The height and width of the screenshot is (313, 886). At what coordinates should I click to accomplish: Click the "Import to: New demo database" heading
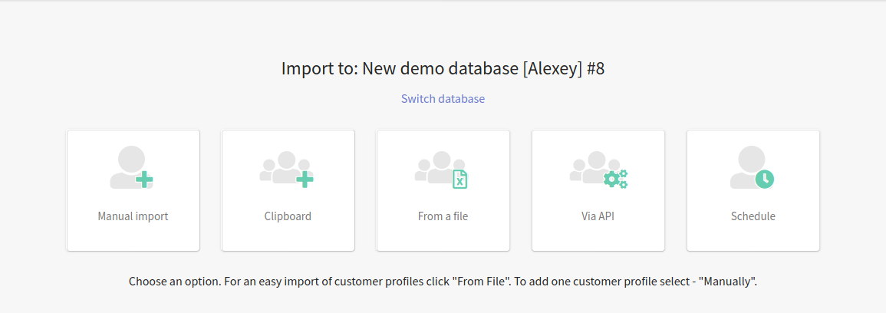click(x=443, y=68)
